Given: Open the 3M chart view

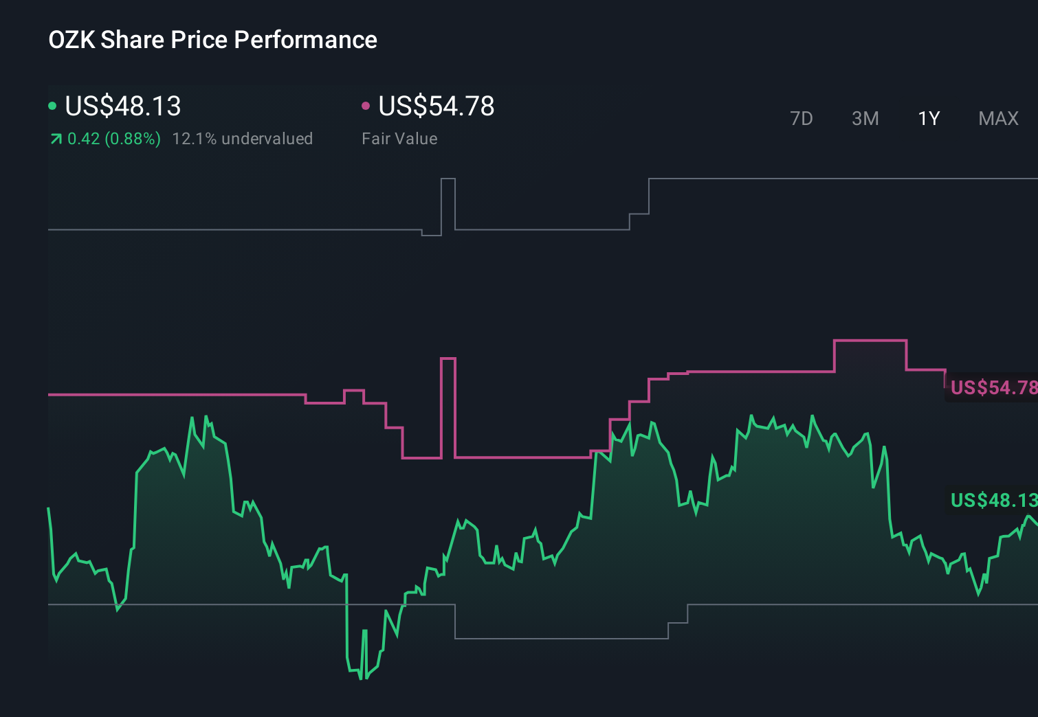Looking at the screenshot, I should coord(865,118).
